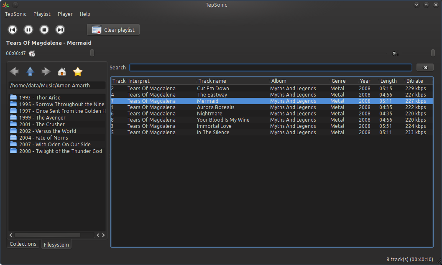Sort by the Genre column header
The image size is (442, 265).
pos(344,81)
